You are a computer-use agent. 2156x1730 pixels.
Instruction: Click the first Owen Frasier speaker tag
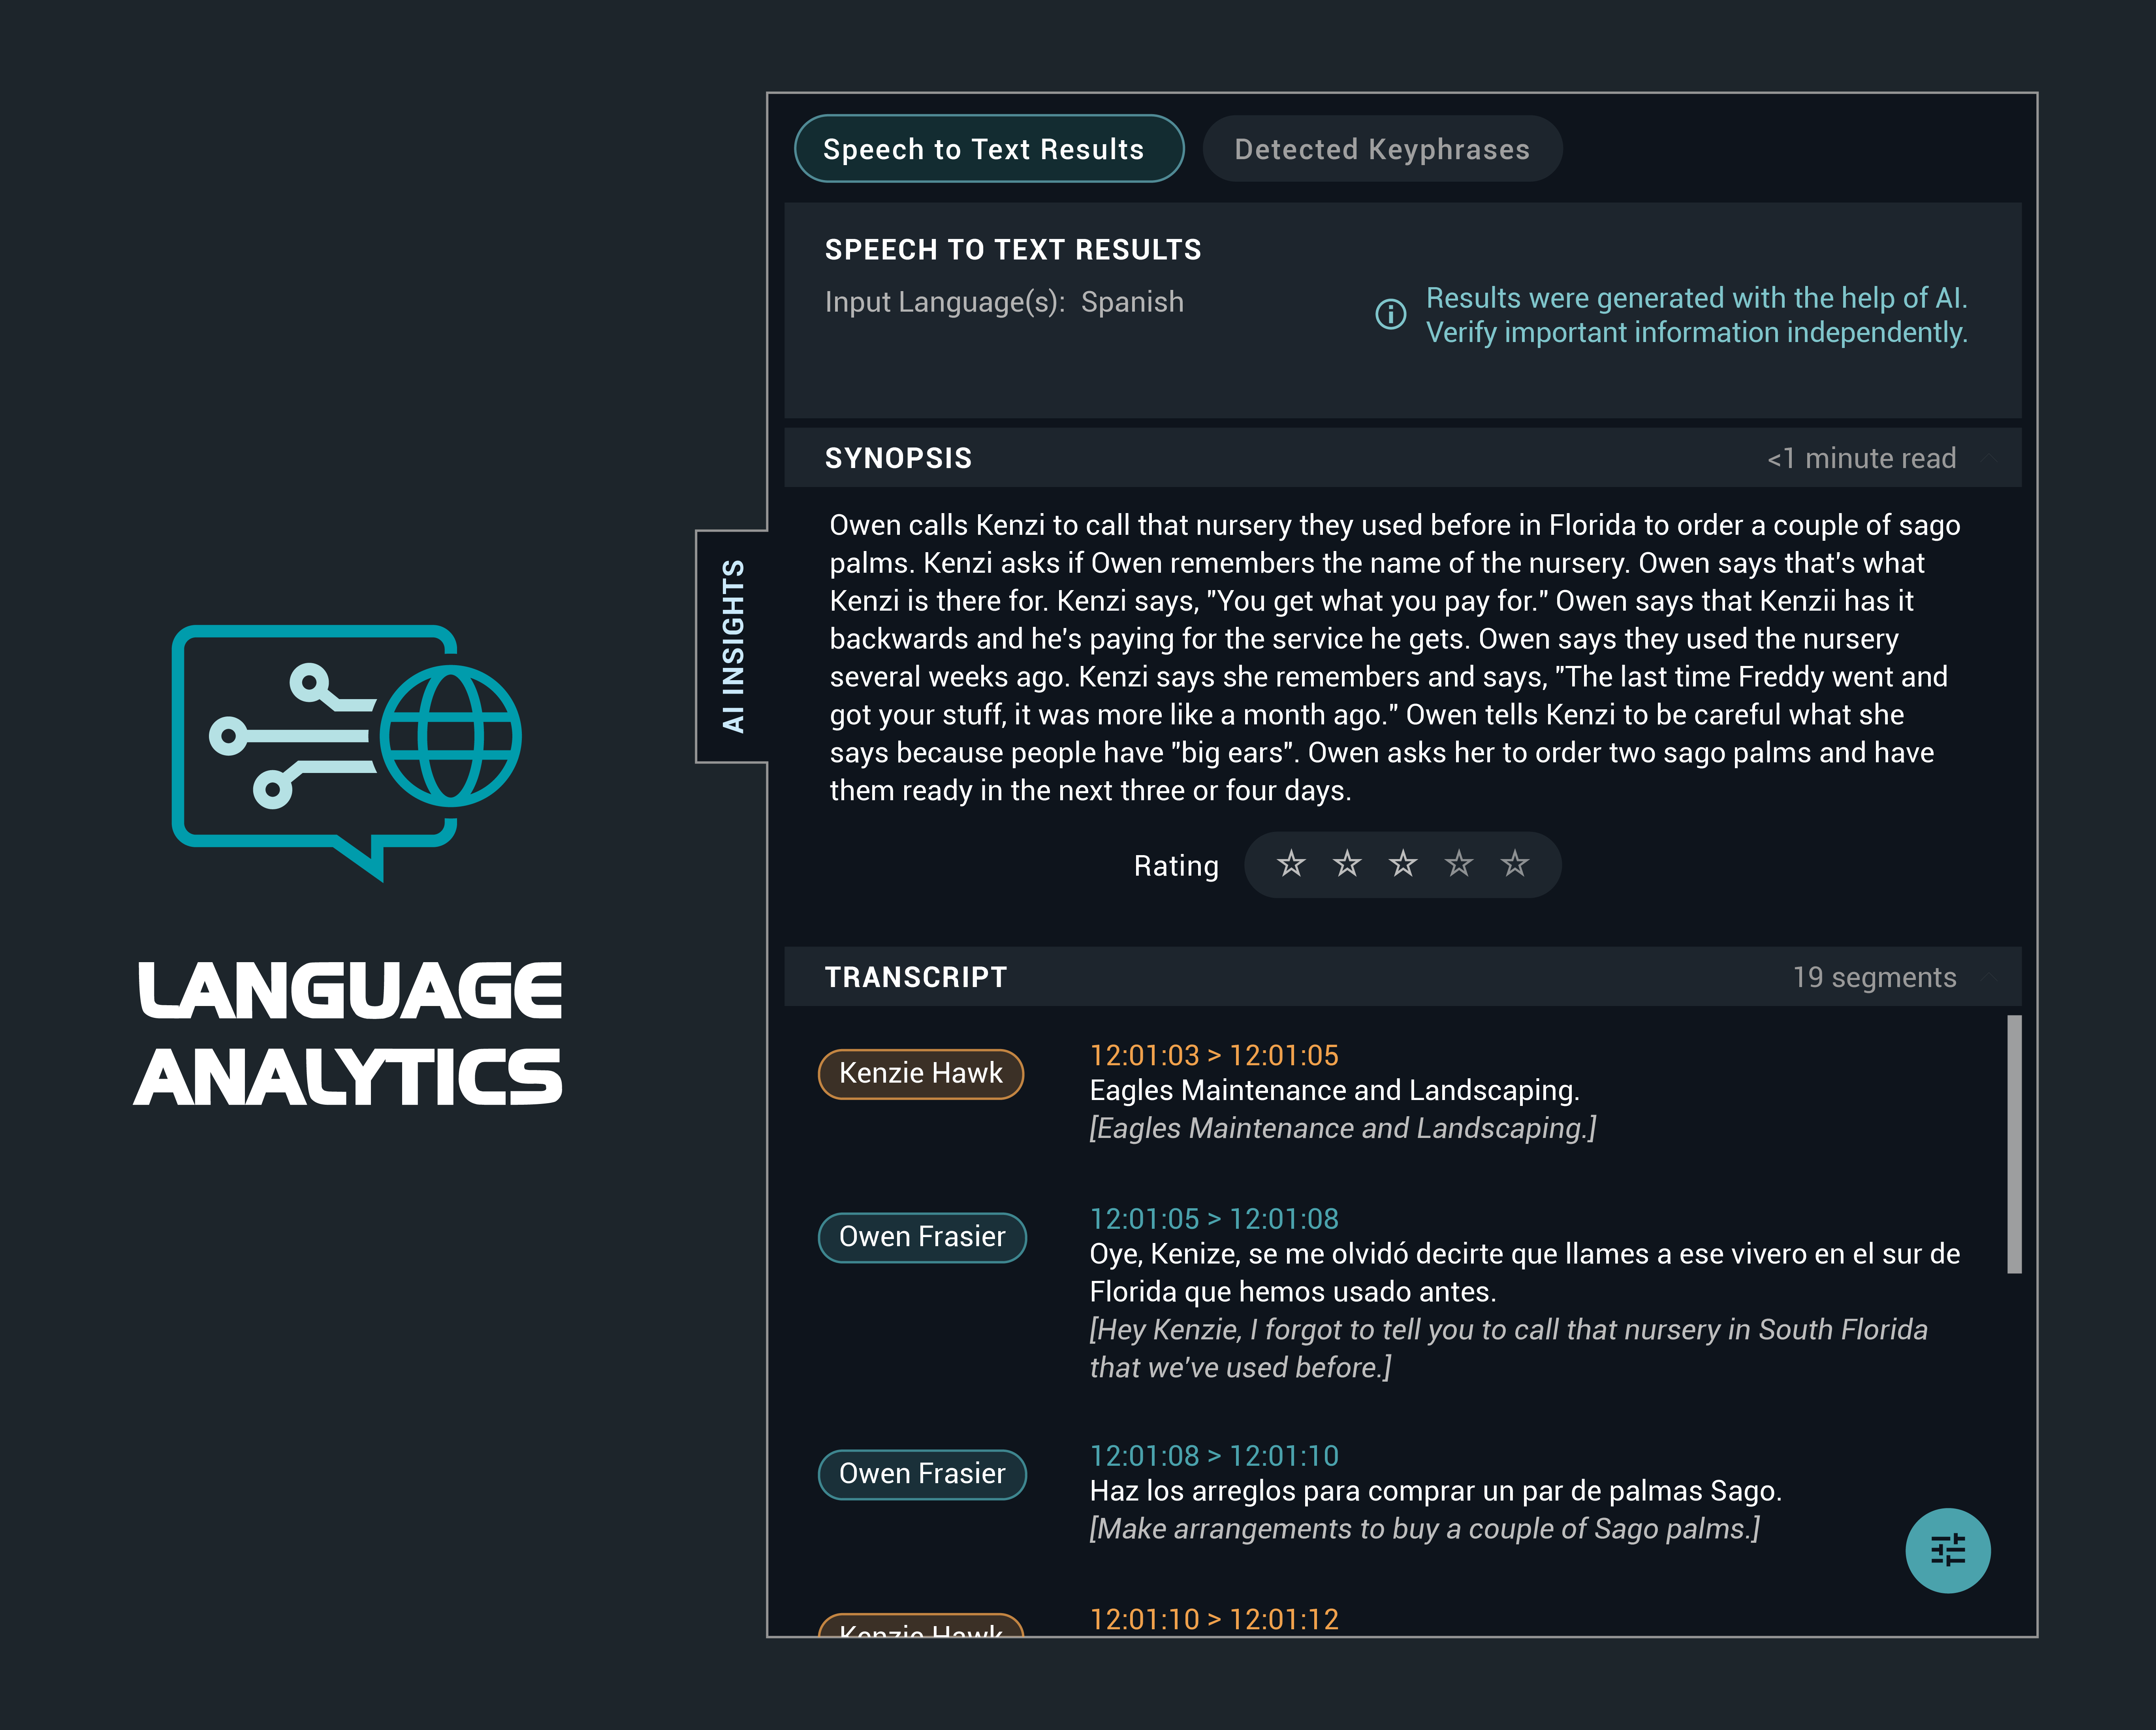(x=921, y=1237)
